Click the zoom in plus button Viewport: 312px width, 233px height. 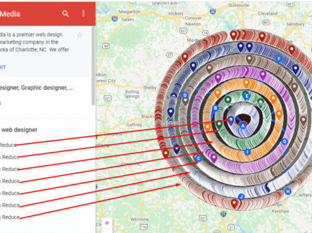tap(107, 223)
